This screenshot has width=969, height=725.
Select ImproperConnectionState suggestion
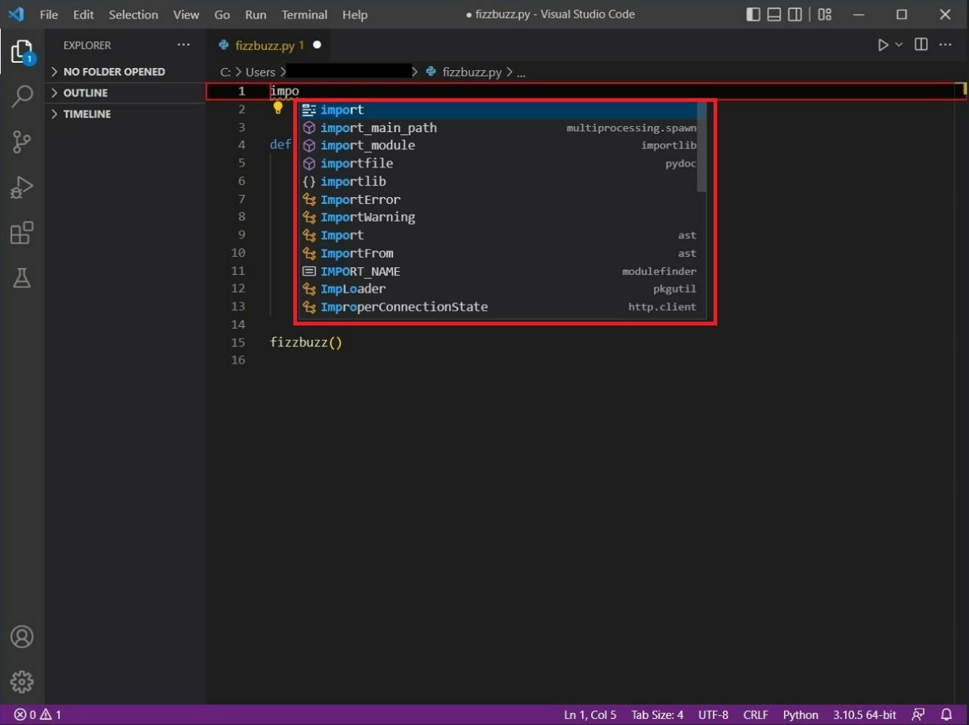pyautogui.click(x=503, y=307)
